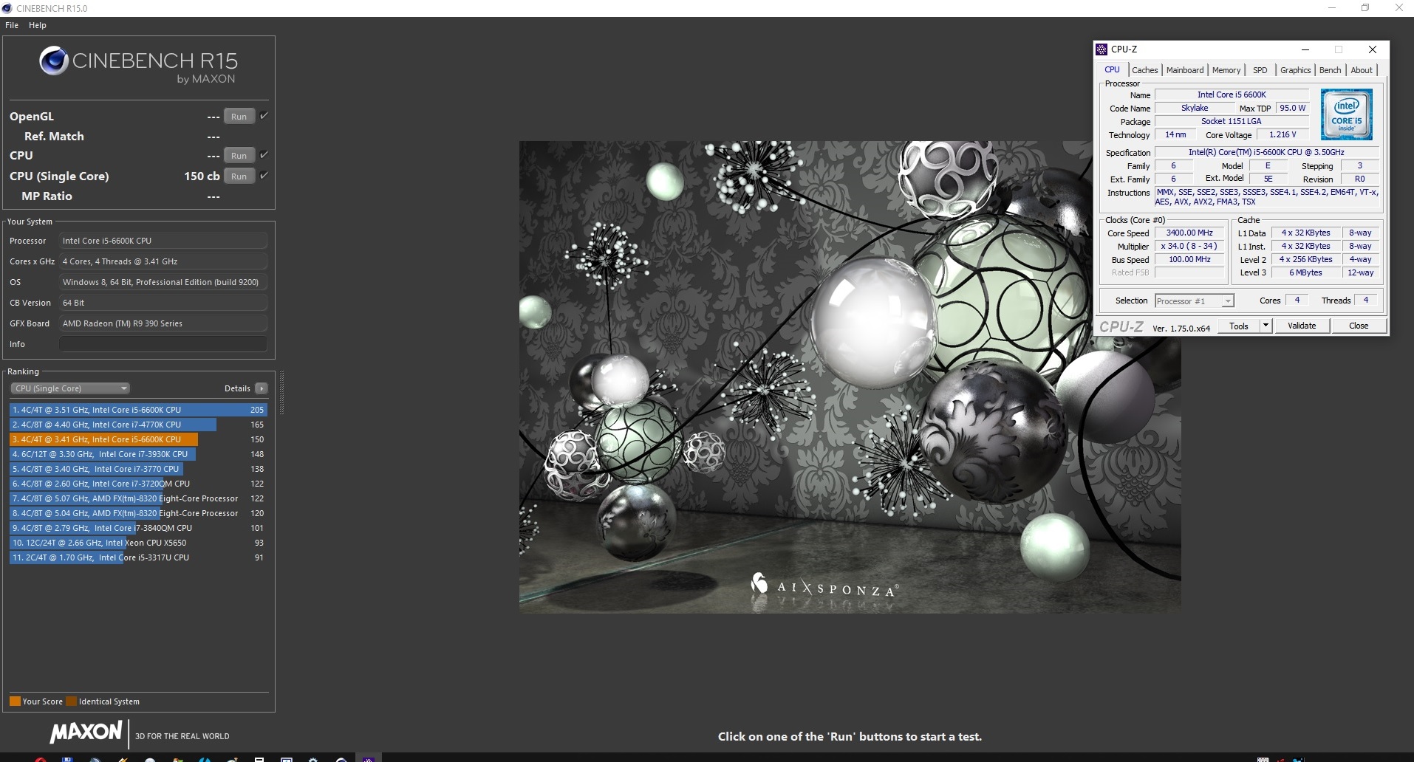Click the Identical System legend swatch
This screenshot has width=1414, height=762.
[x=71, y=701]
